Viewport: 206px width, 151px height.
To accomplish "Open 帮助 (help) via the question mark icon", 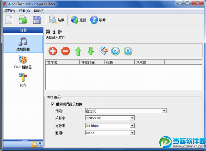I will coord(98,20).
